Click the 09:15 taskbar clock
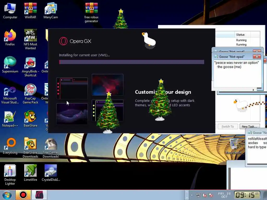267x200 pixels. [247, 195]
